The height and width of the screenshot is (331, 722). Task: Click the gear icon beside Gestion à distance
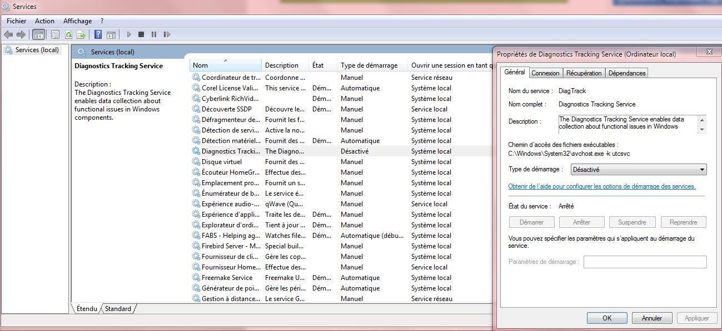tap(196, 299)
